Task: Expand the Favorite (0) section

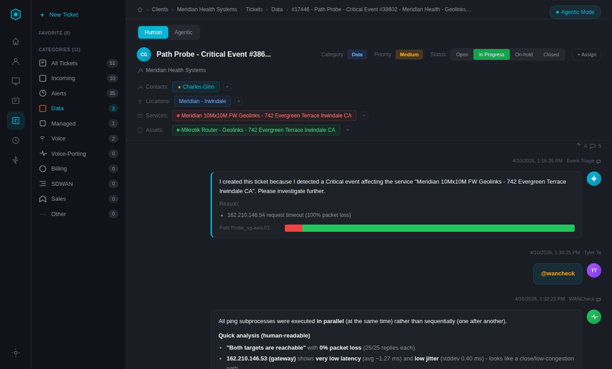Action: [x=54, y=33]
